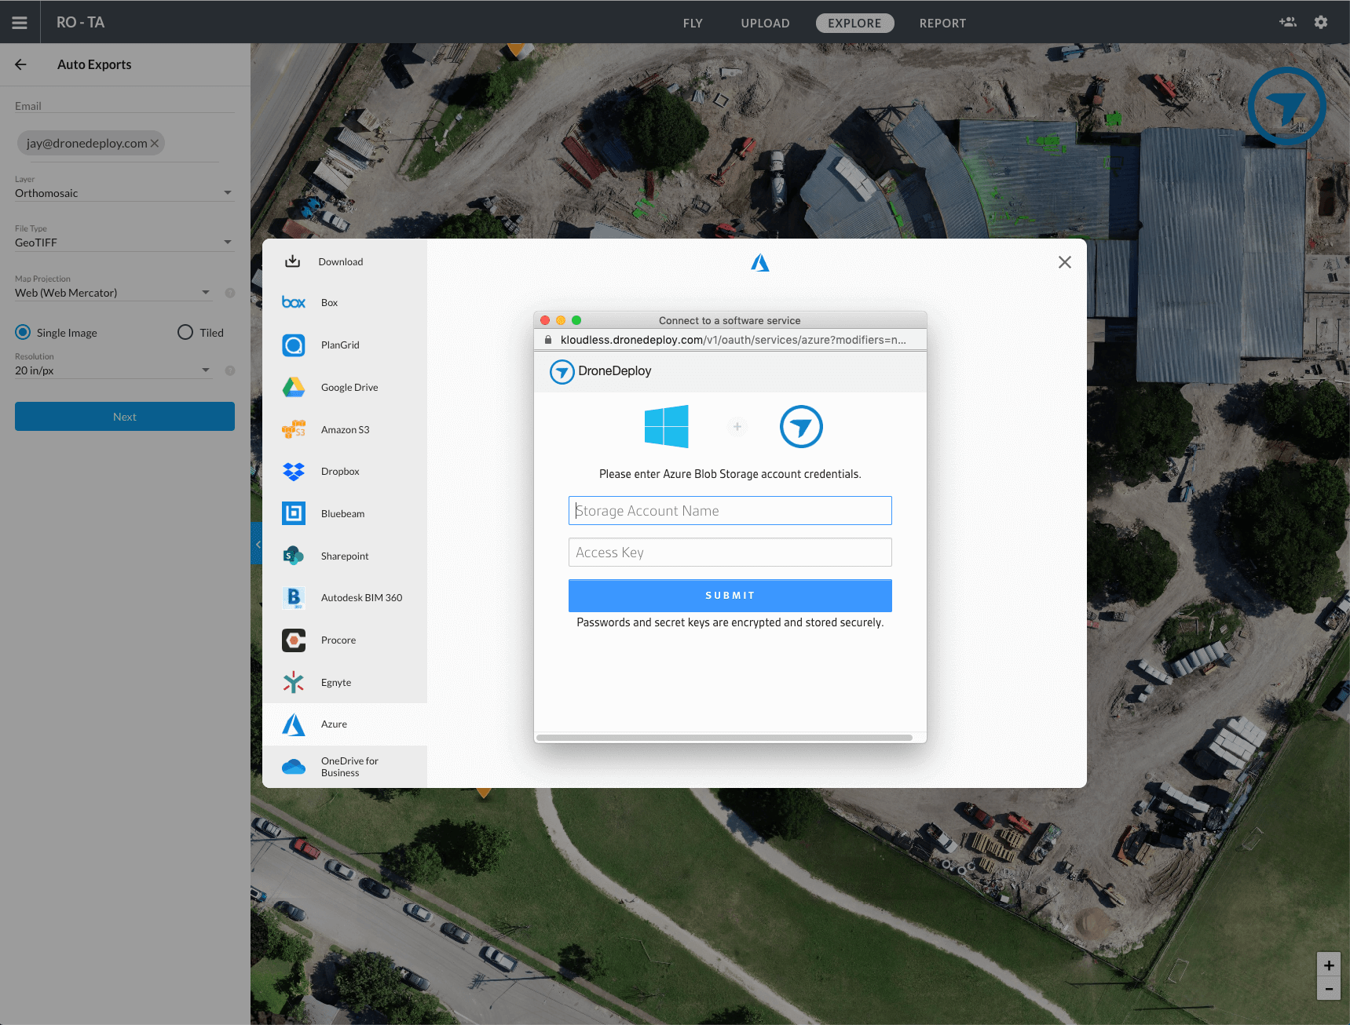This screenshot has height=1025, width=1350.
Task: Click Resolution help icon
Action: point(230,370)
